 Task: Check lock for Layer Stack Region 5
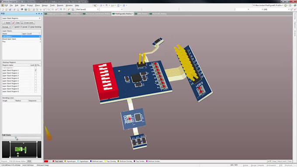(36, 81)
